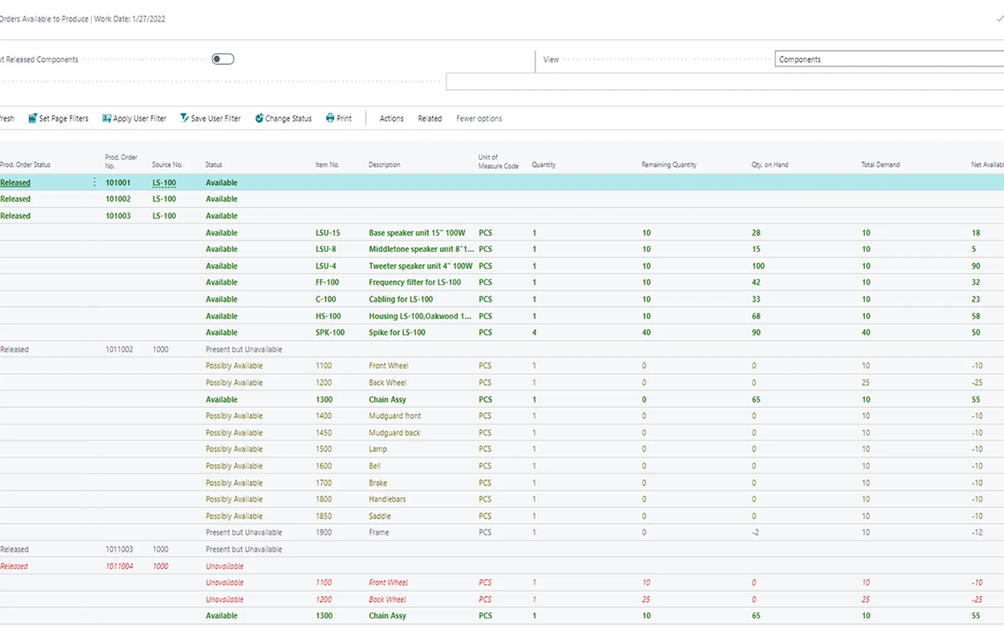Click the Description column header
The height and width of the screenshot is (627, 1004).
click(x=384, y=165)
